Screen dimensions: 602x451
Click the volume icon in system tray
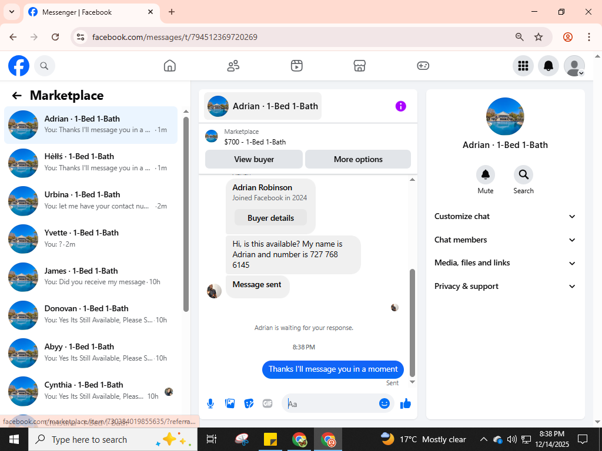coord(511,439)
